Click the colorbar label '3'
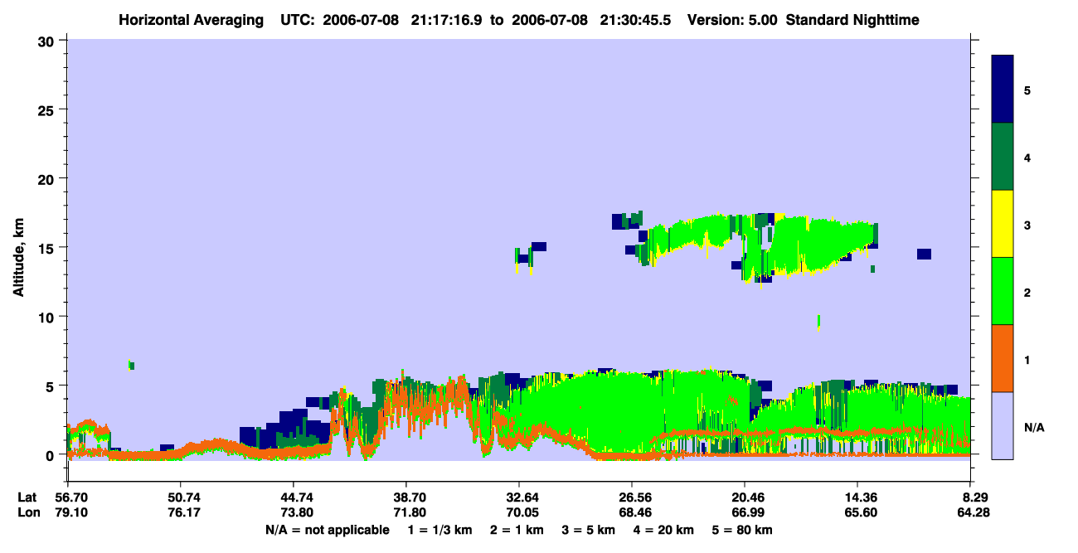Screen dimensions: 1078x553 tap(1027, 225)
